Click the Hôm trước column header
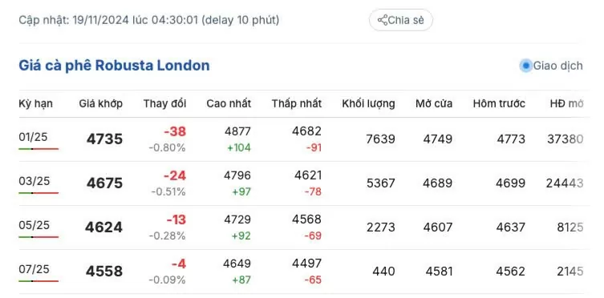This screenshot has width=604, height=298. [499, 103]
